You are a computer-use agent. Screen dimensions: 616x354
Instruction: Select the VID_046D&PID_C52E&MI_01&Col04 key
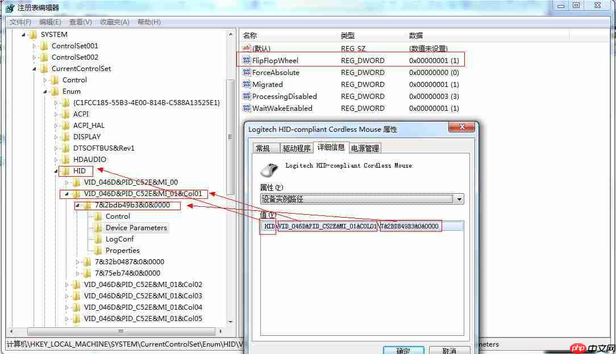tap(143, 307)
